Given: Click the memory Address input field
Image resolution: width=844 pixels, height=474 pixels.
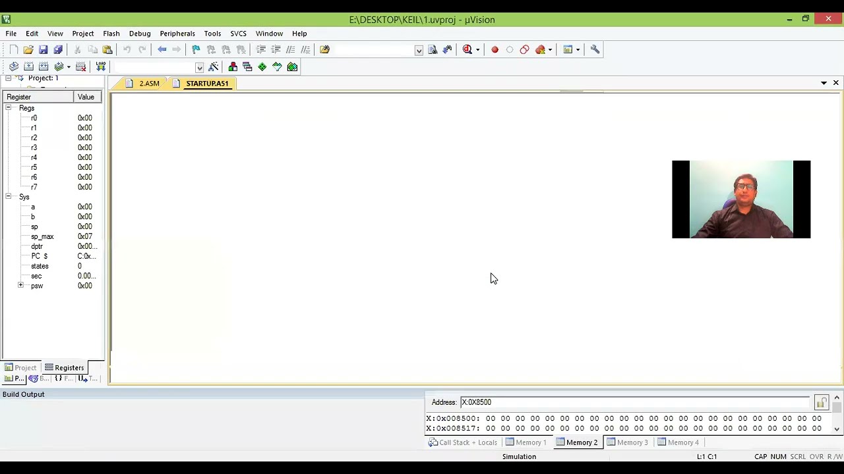Looking at the screenshot, I should pos(634,402).
